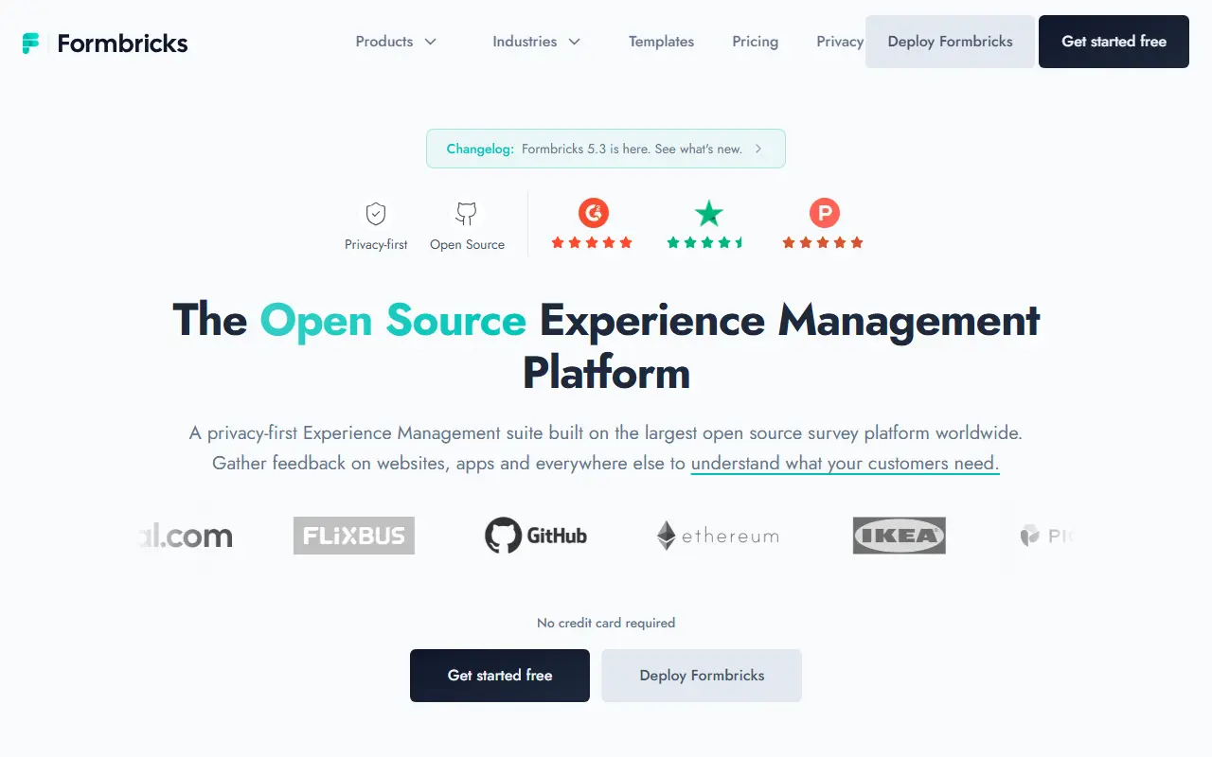Click the Privacy-first shield icon
Image resolution: width=1212 pixels, height=757 pixels.
(x=376, y=213)
